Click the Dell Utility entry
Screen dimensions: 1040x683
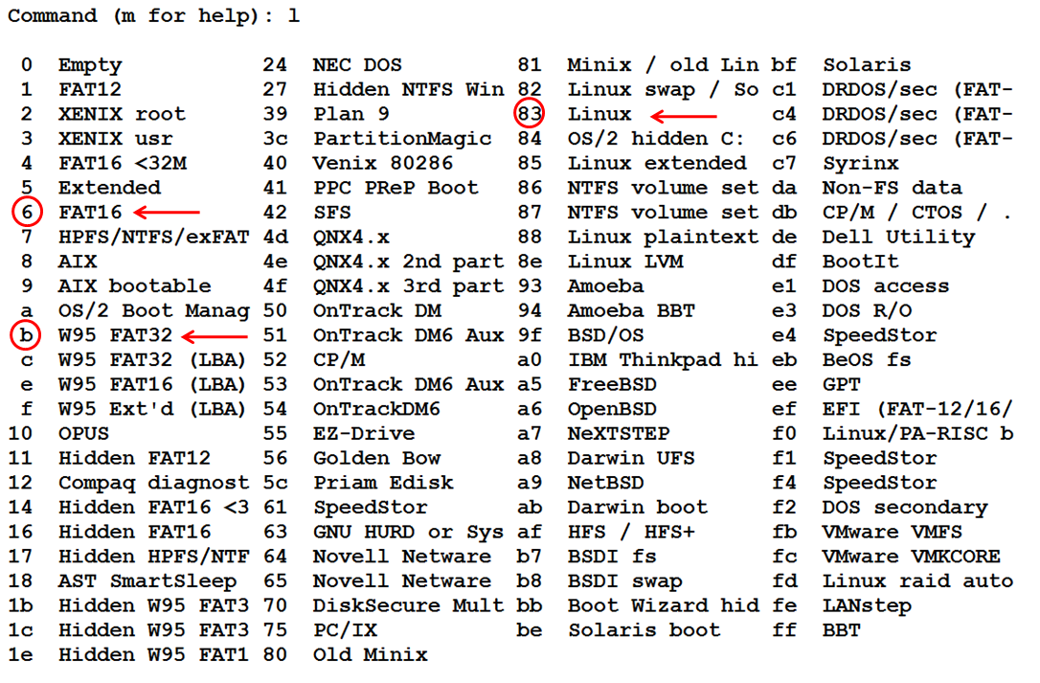[x=898, y=237]
